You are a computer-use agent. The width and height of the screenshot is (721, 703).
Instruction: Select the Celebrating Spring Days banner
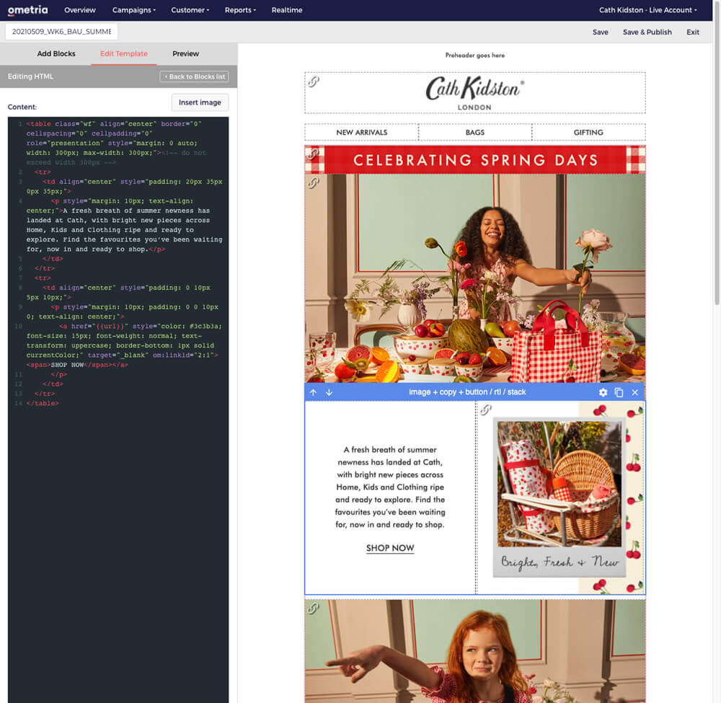[475, 159]
